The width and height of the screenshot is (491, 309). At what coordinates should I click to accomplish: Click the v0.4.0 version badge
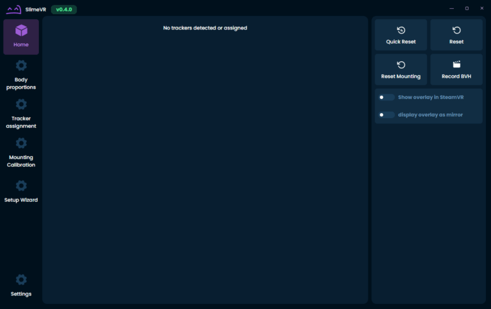(63, 10)
